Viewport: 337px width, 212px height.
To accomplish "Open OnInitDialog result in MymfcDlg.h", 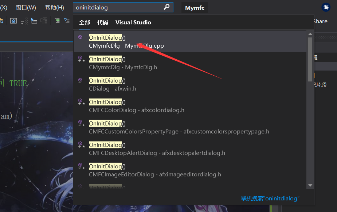I will (x=190, y=63).
